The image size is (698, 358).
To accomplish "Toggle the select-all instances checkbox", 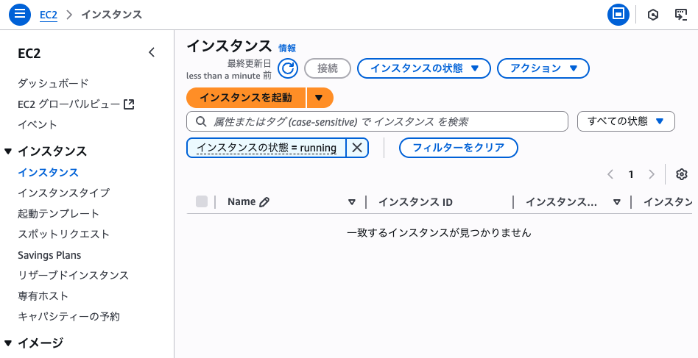I will (202, 201).
